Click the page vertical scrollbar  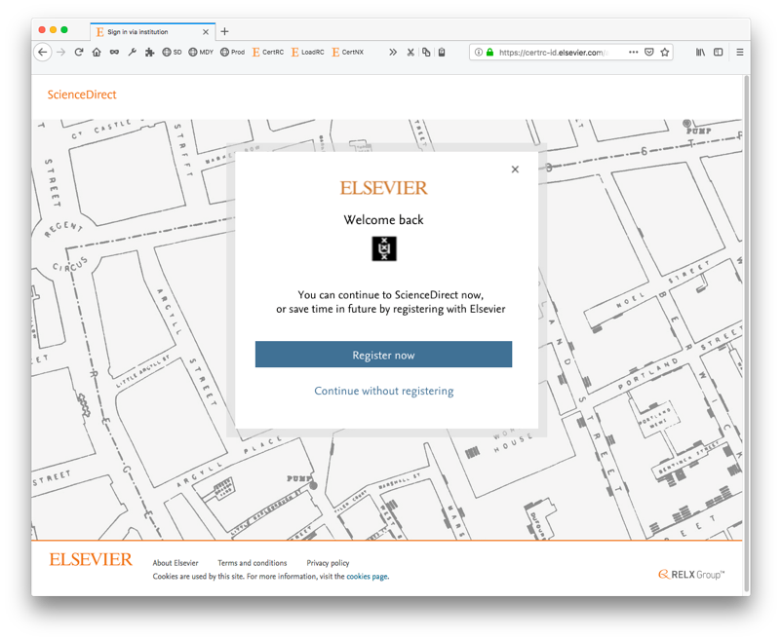click(x=746, y=333)
